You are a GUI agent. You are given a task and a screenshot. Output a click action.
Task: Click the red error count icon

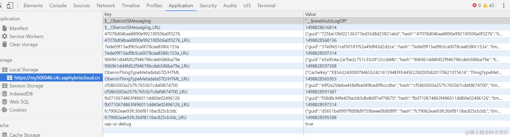click(x=474, y=5)
